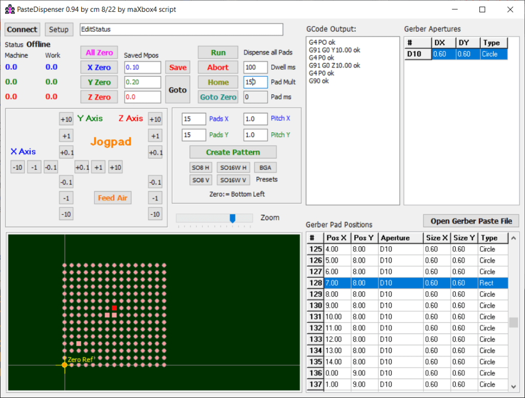
Task: Focus the Dwell ms input field
Action: [255, 67]
